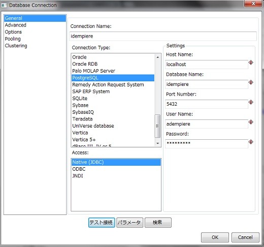Close the Database Connection window
The image size is (264, 247).
253,4
